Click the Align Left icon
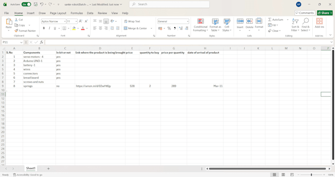 coord(95,28)
